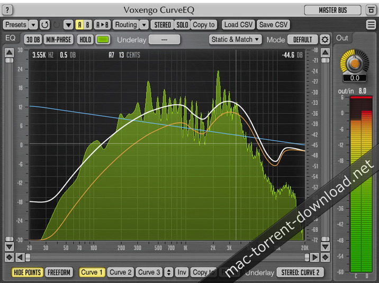
Task: Open the Presets dropdown arrow
Action: tap(33, 25)
